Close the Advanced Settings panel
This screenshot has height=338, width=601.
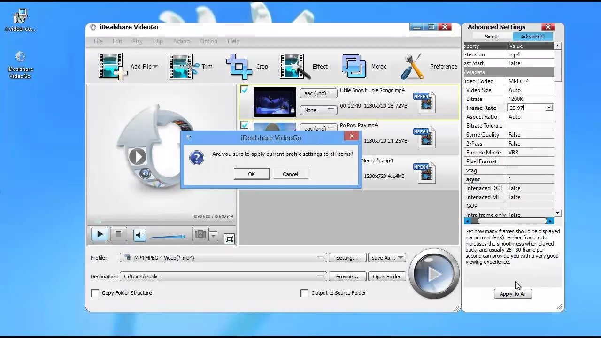click(547, 27)
